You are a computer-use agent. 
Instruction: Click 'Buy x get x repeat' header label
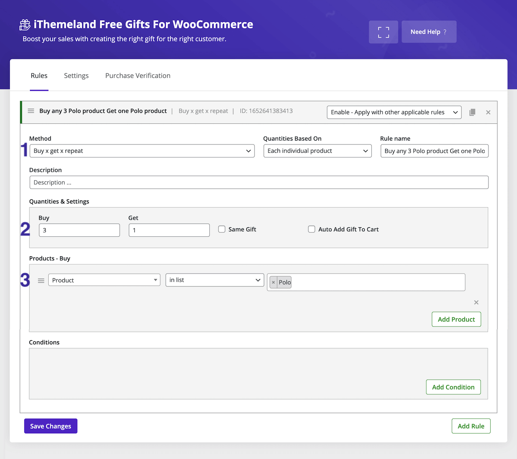pos(203,111)
